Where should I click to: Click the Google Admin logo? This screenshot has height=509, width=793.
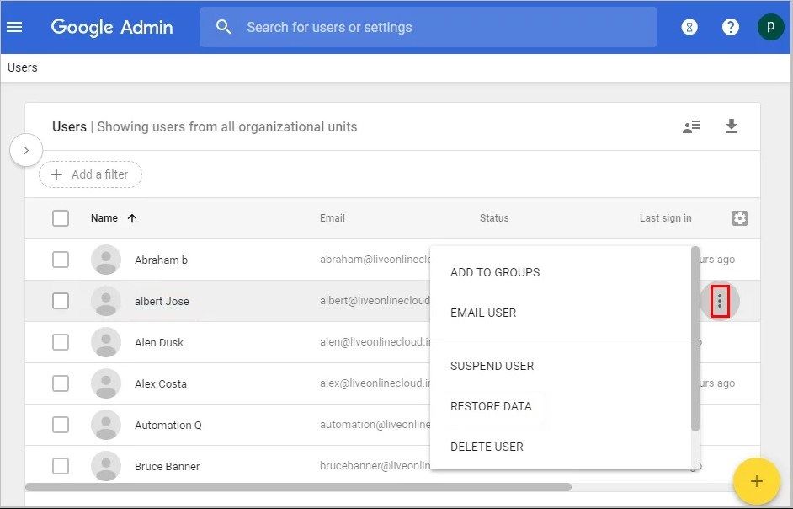112,27
